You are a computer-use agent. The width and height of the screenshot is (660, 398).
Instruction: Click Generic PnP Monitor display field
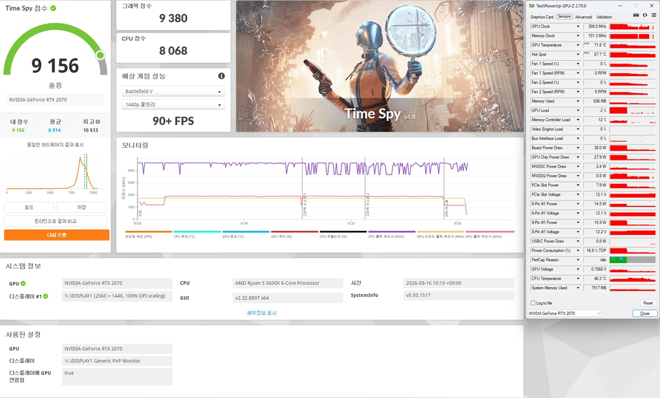coord(117,361)
